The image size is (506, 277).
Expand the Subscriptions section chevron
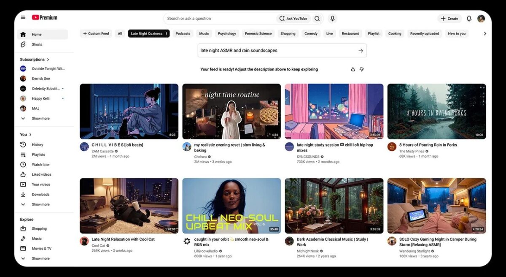pyautogui.click(x=48, y=60)
